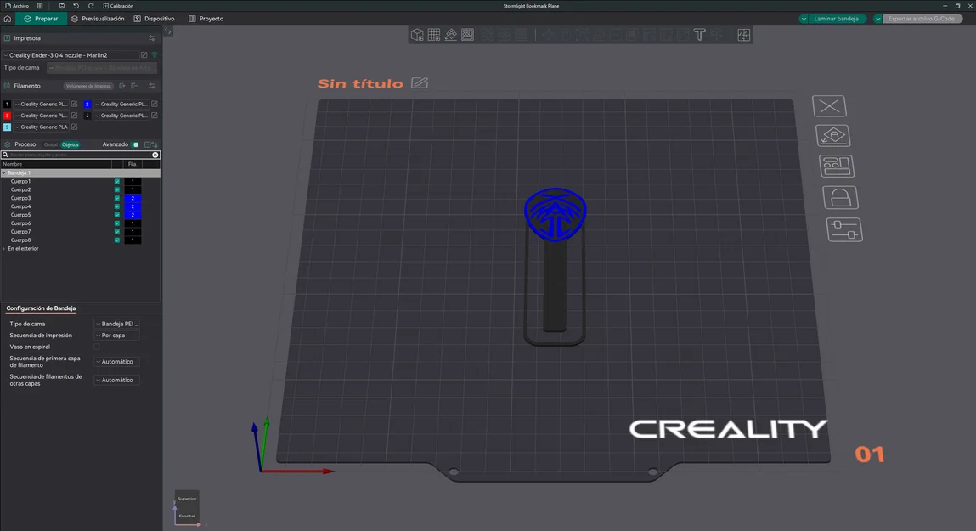Viewport: 976px width, 531px height.
Task: Switch to the Previsualización tab
Action: coord(98,19)
